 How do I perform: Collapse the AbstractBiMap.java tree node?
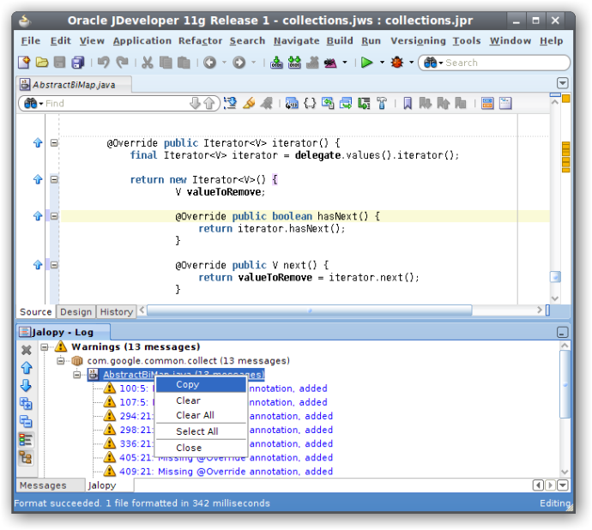point(77,375)
